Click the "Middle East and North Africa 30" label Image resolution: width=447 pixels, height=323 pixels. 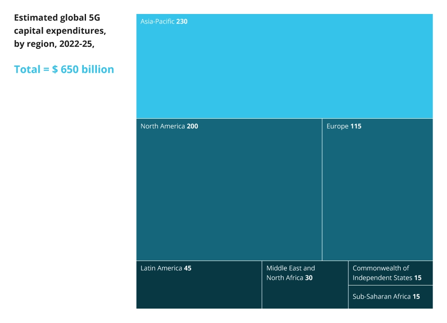[x=290, y=273]
